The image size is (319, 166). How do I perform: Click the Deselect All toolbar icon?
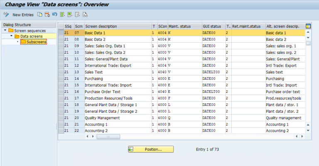coord(77,15)
